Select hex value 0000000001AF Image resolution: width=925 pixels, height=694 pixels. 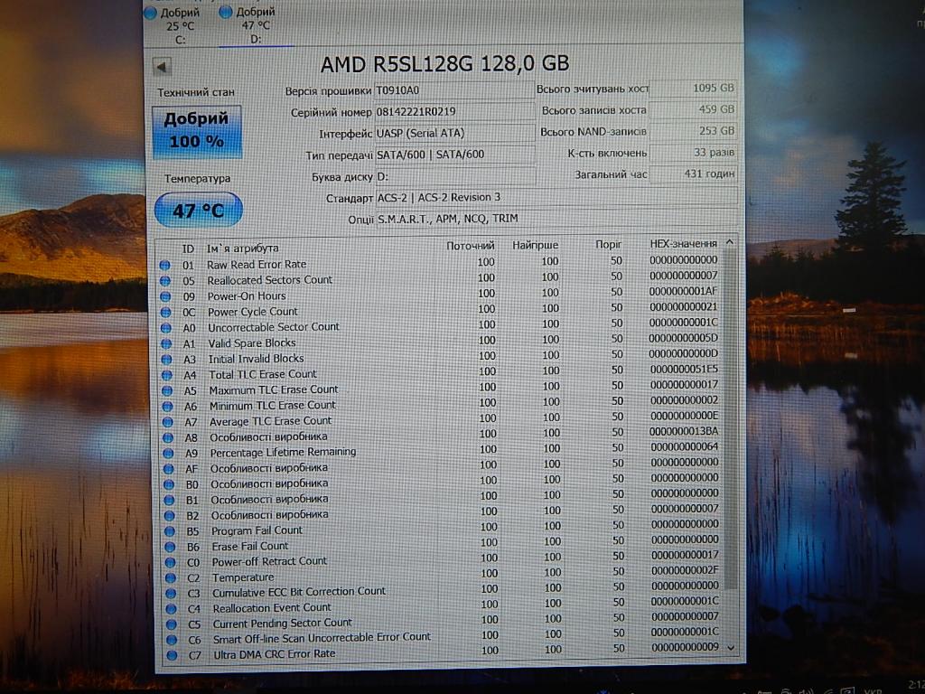683,291
